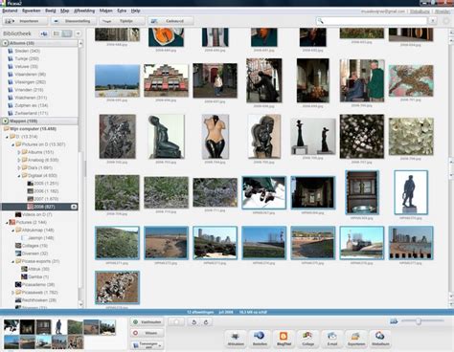The width and height of the screenshot is (454, 352).
Task: Collapse the Pictures on D folder
Action: [13, 144]
